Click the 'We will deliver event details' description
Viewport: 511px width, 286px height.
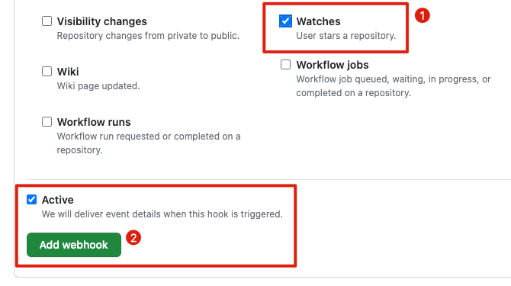point(162,214)
